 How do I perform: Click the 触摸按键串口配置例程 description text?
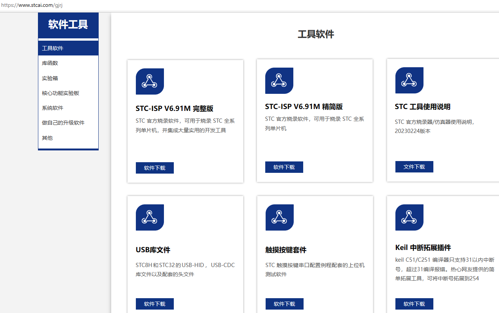315,270
